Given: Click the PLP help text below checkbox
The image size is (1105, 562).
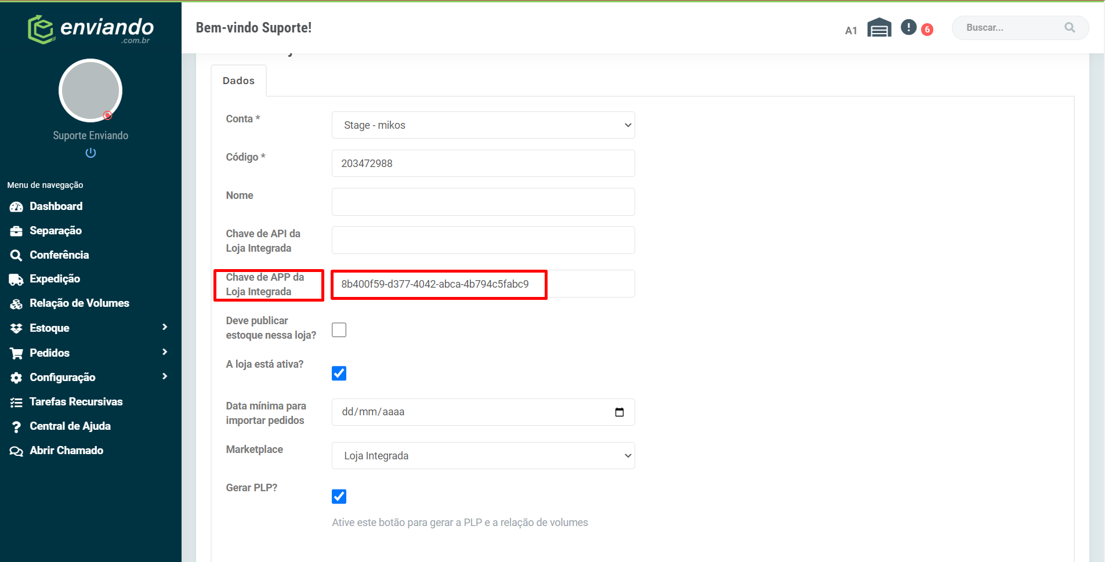Looking at the screenshot, I should (x=460, y=523).
